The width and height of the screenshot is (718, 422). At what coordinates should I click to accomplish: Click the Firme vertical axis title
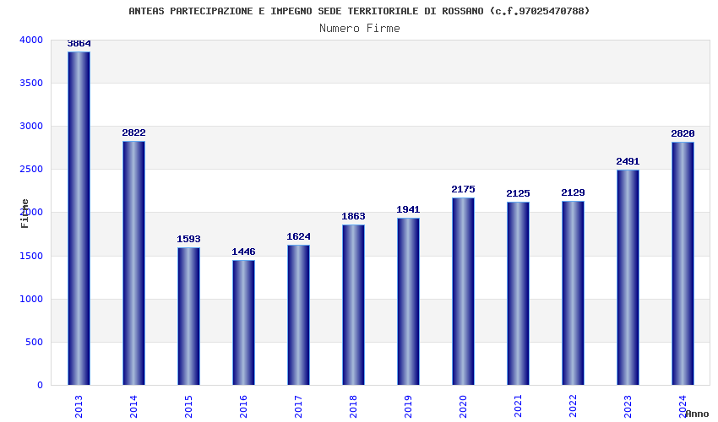[24, 214]
